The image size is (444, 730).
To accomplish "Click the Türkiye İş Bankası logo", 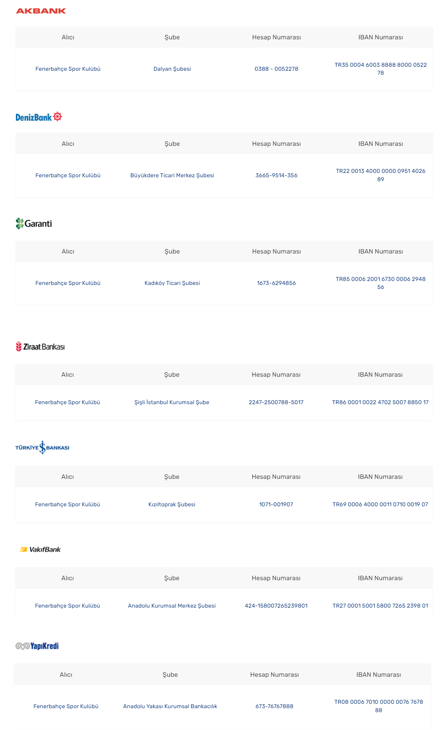I will [x=42, y=447].
